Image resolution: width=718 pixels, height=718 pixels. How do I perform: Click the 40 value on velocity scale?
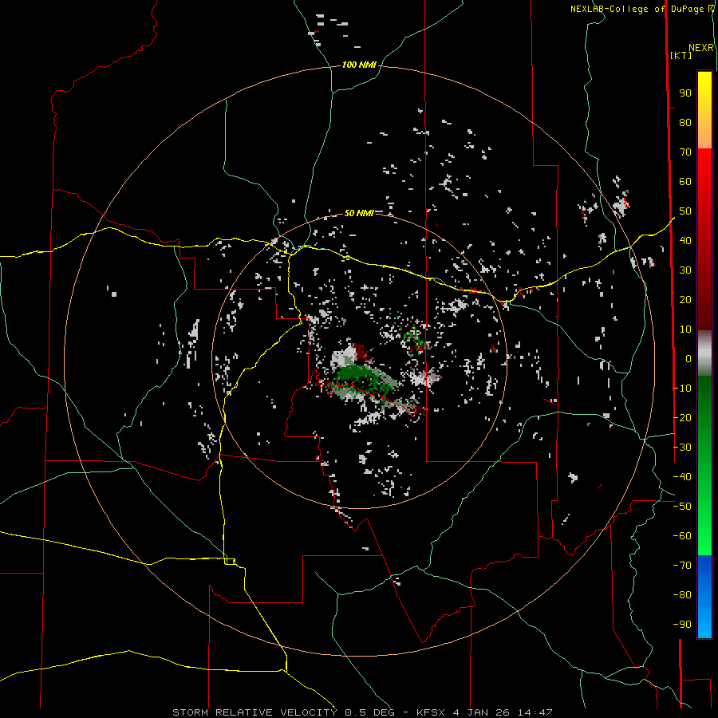point(685,240)
